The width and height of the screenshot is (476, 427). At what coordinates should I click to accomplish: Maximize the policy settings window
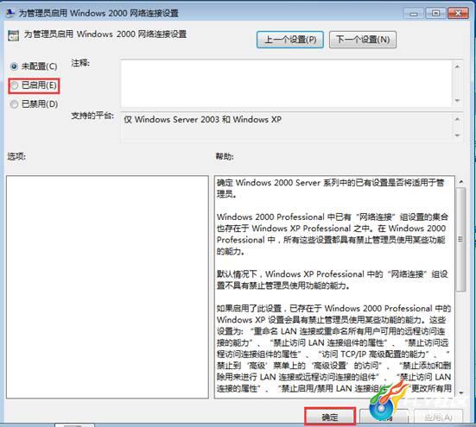coord(435,13)
